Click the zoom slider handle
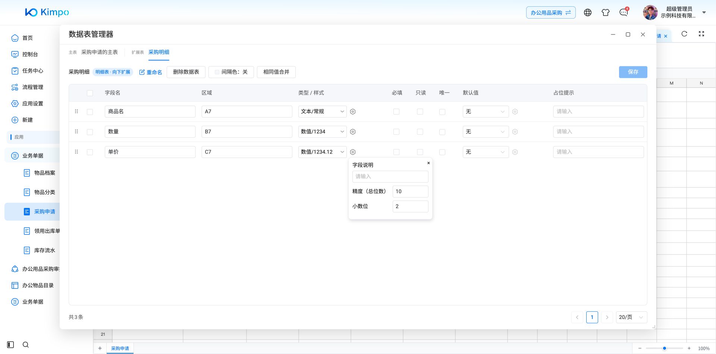 tap(665, 348)
